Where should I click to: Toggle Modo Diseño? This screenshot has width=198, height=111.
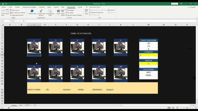(x=63, y=13)
